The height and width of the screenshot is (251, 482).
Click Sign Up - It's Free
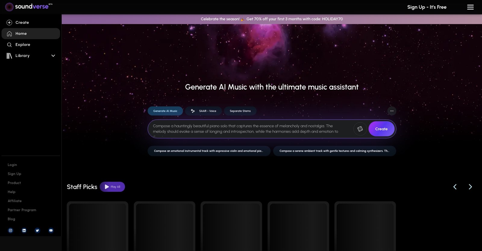(427, 7)
